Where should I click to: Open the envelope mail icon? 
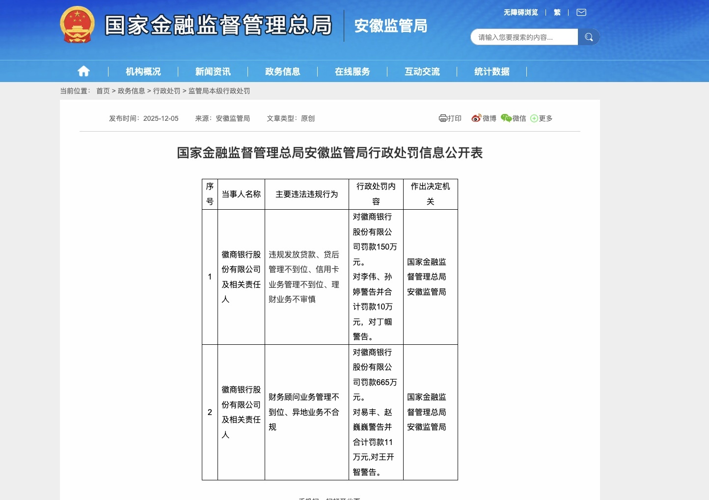(x=581, y=12)
